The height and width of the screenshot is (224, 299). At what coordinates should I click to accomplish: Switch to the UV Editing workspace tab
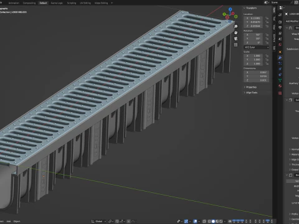85,3
